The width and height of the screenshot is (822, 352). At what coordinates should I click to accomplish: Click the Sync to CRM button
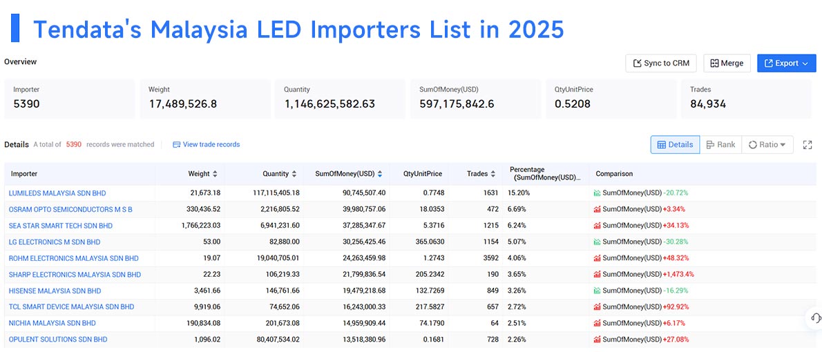point(660,63)
